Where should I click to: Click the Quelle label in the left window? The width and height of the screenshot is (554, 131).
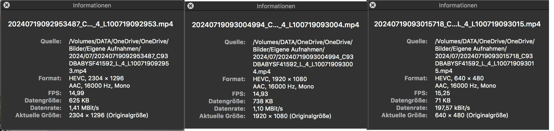pos(51,41)
